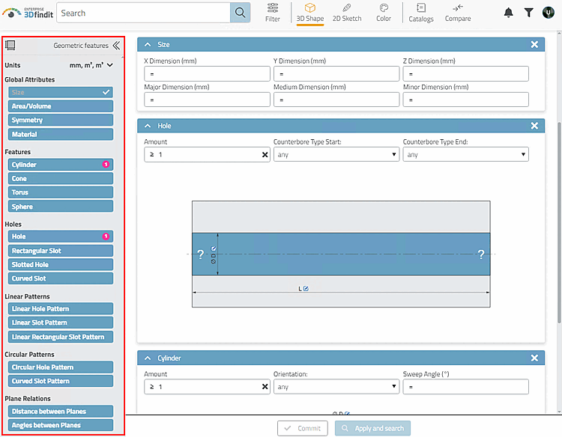Open the Units dropdown
The image size is (562, 437).
[91, 65]
